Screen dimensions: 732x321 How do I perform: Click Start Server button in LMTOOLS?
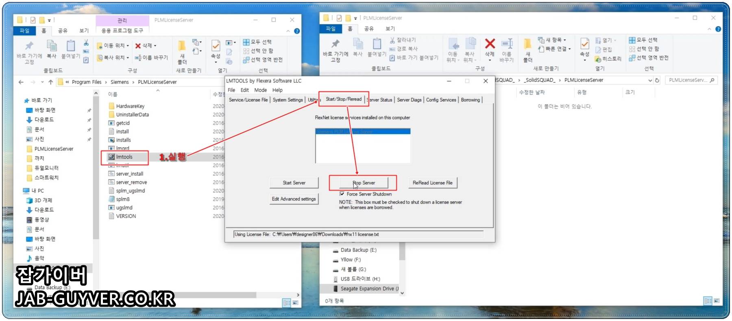pos(294,183)
